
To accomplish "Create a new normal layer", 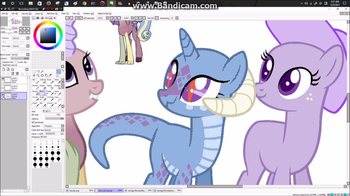I will click(3, 69).
